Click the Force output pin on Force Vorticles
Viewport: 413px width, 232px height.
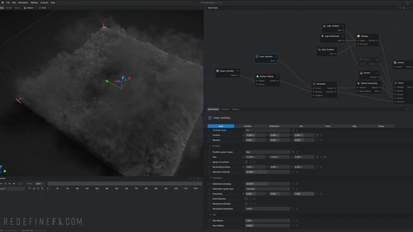[277, 61]
